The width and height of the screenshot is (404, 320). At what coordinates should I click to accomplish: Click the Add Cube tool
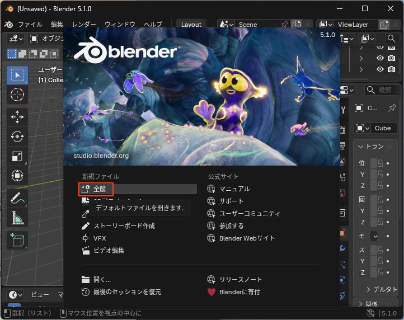pyautogui.click(x=17, y=240)
